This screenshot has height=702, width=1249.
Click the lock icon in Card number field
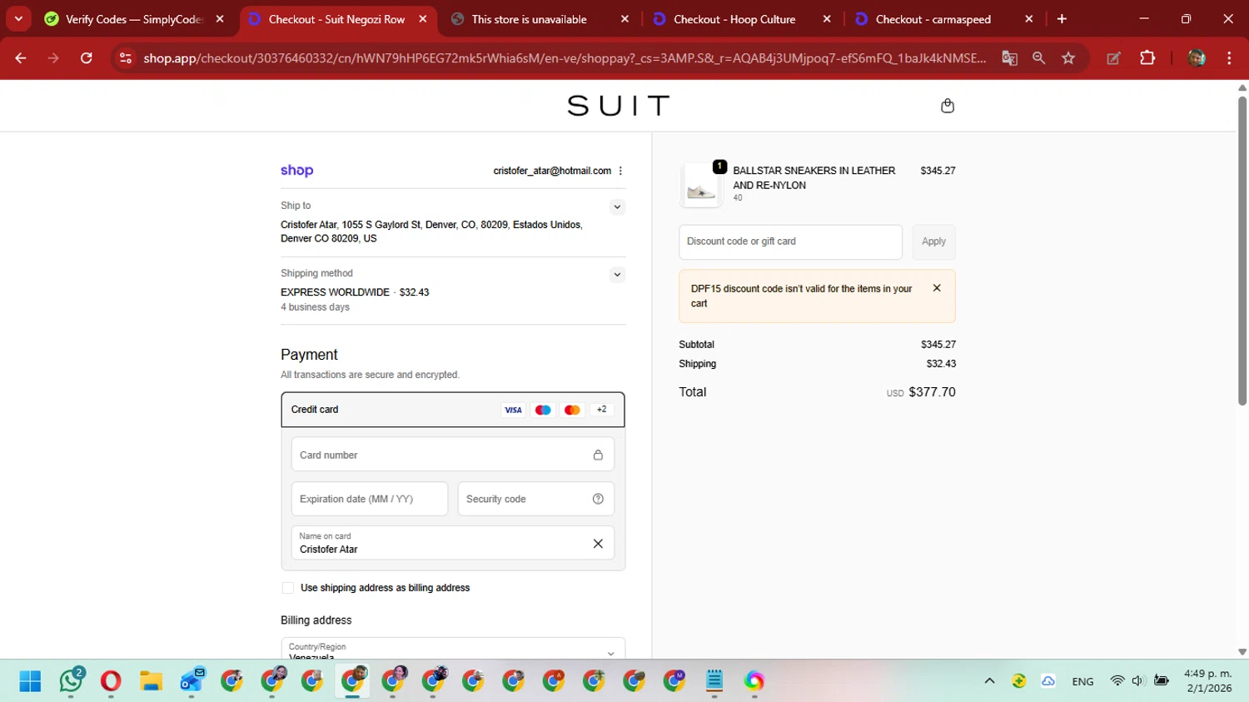tap(598, 455)
